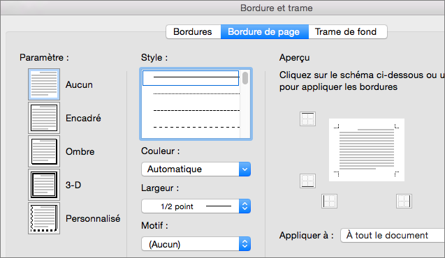This screenshot has width=445, height=258.
Task: Toggle the left border preview button
Action: (330, 201)
